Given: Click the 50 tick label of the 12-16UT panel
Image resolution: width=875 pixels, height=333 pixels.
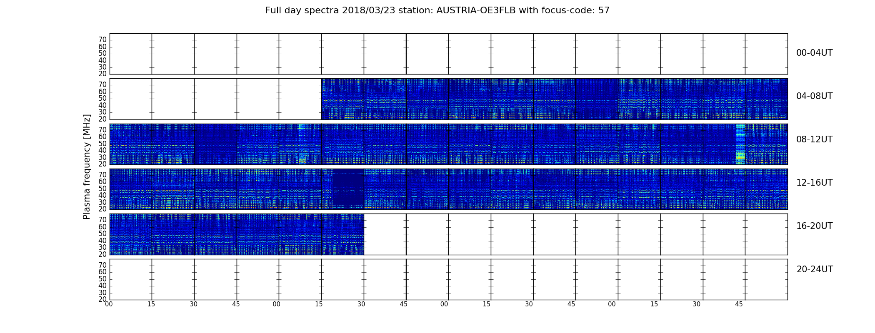Looking at the screenshot, I should [102, 189].
